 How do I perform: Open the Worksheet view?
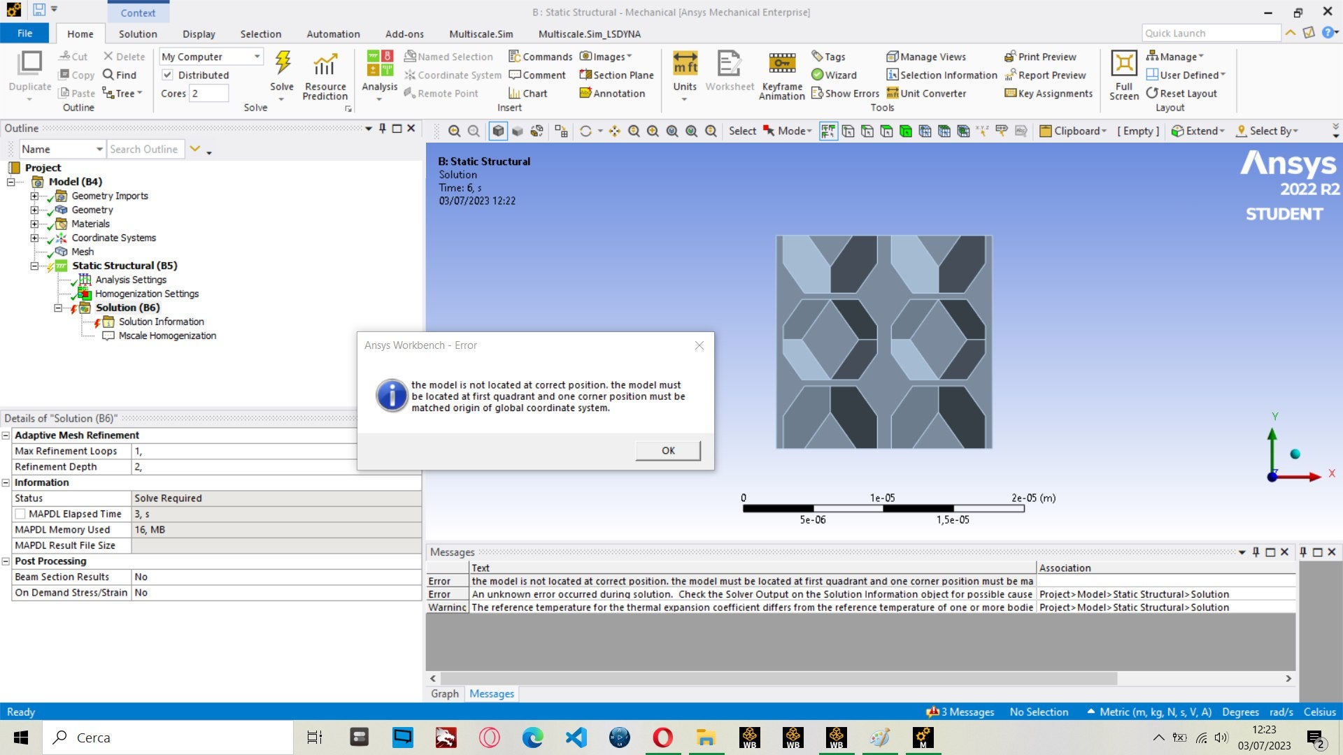point(730,70)
